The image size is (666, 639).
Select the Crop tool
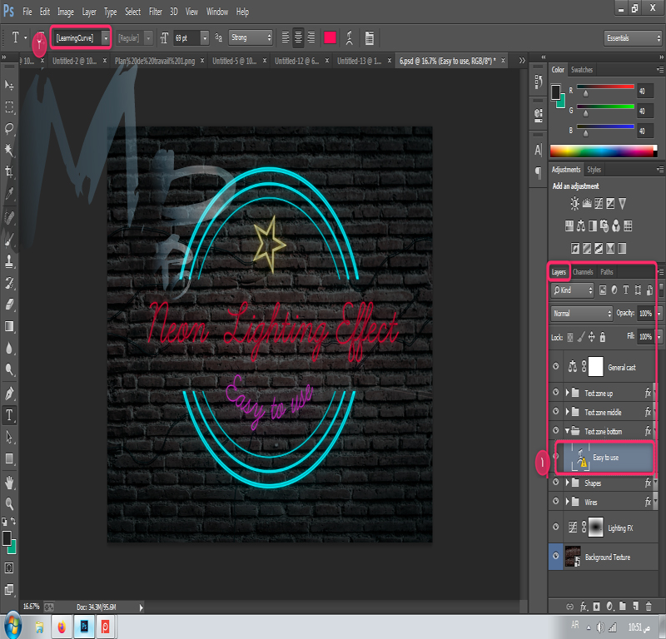pyautogui.click(x=9, y=171)
